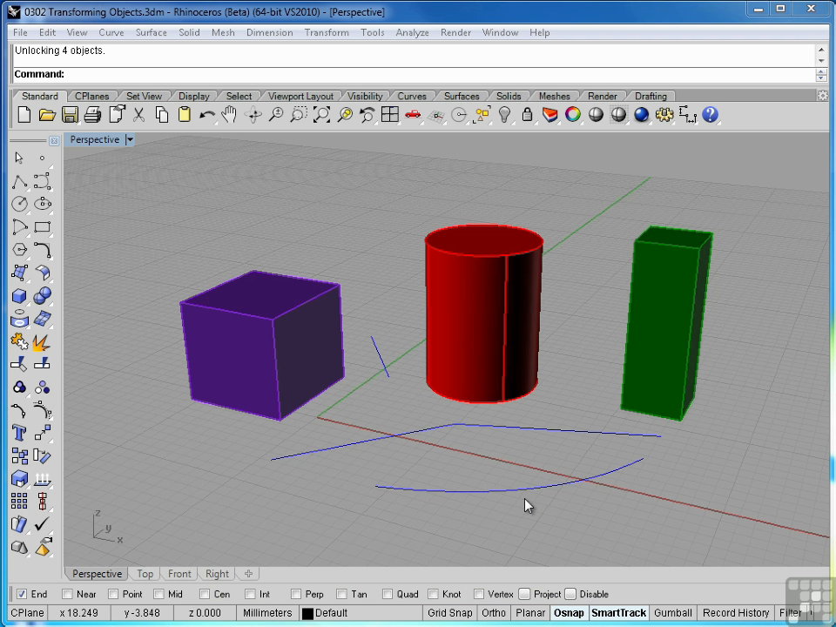Select the Box solid tool
The height and width of the screenshot is (627, 836).
tap(19, 295)
